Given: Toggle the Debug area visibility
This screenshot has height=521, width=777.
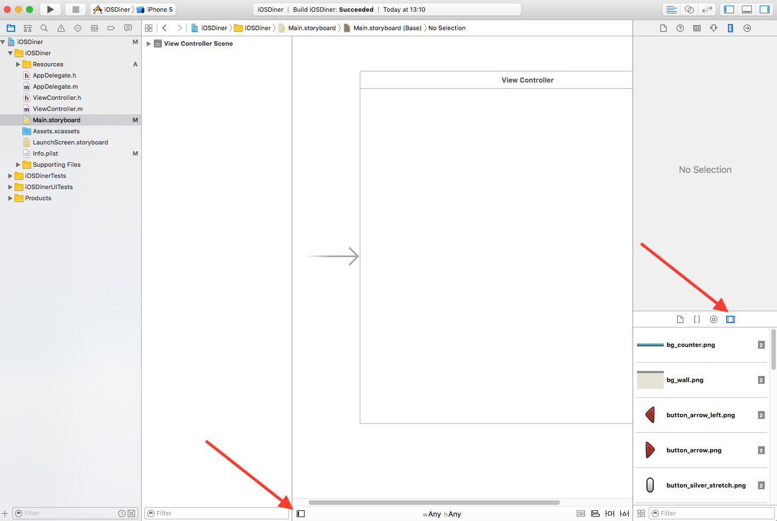Looking at the screenshot, I should [747, 9].
